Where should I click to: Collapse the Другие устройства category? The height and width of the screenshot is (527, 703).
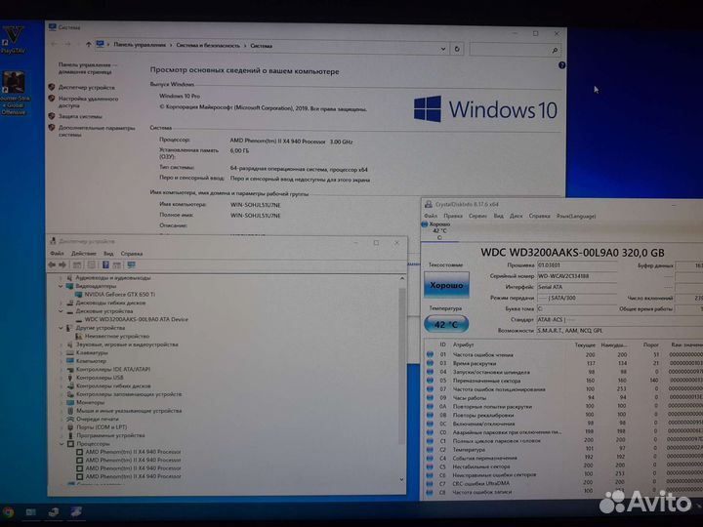[61, 328]
